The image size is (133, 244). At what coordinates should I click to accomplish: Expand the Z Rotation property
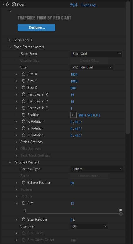click(16, 135)
